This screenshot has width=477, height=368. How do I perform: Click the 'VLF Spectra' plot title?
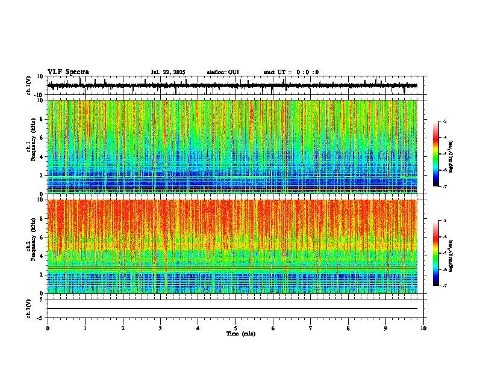(x=68, y=72)
